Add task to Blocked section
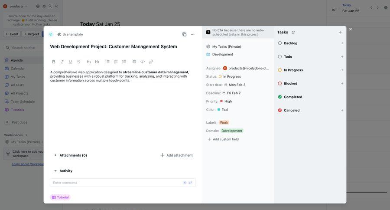Screen dimensions: 390x210 (342, 83)
